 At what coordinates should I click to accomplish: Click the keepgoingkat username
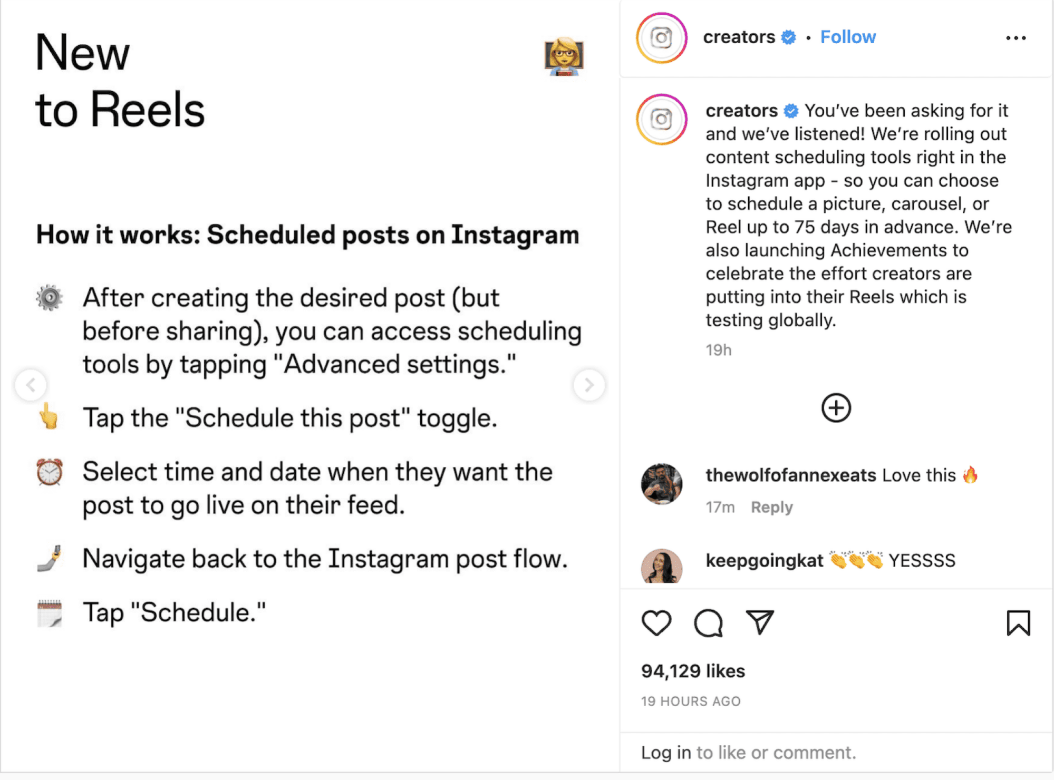click(x=764, y=560)
